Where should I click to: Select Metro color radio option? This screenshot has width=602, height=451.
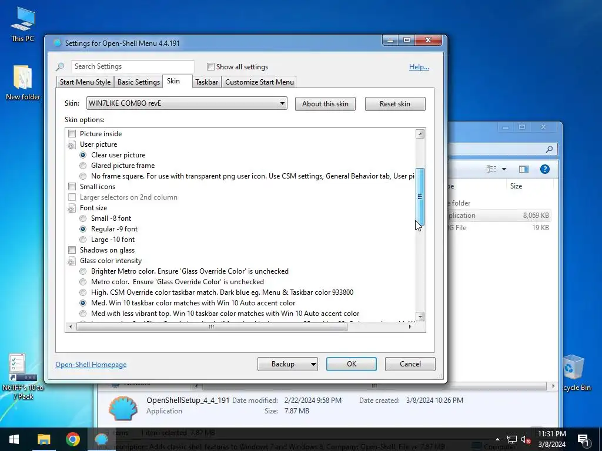coord(83,282)
